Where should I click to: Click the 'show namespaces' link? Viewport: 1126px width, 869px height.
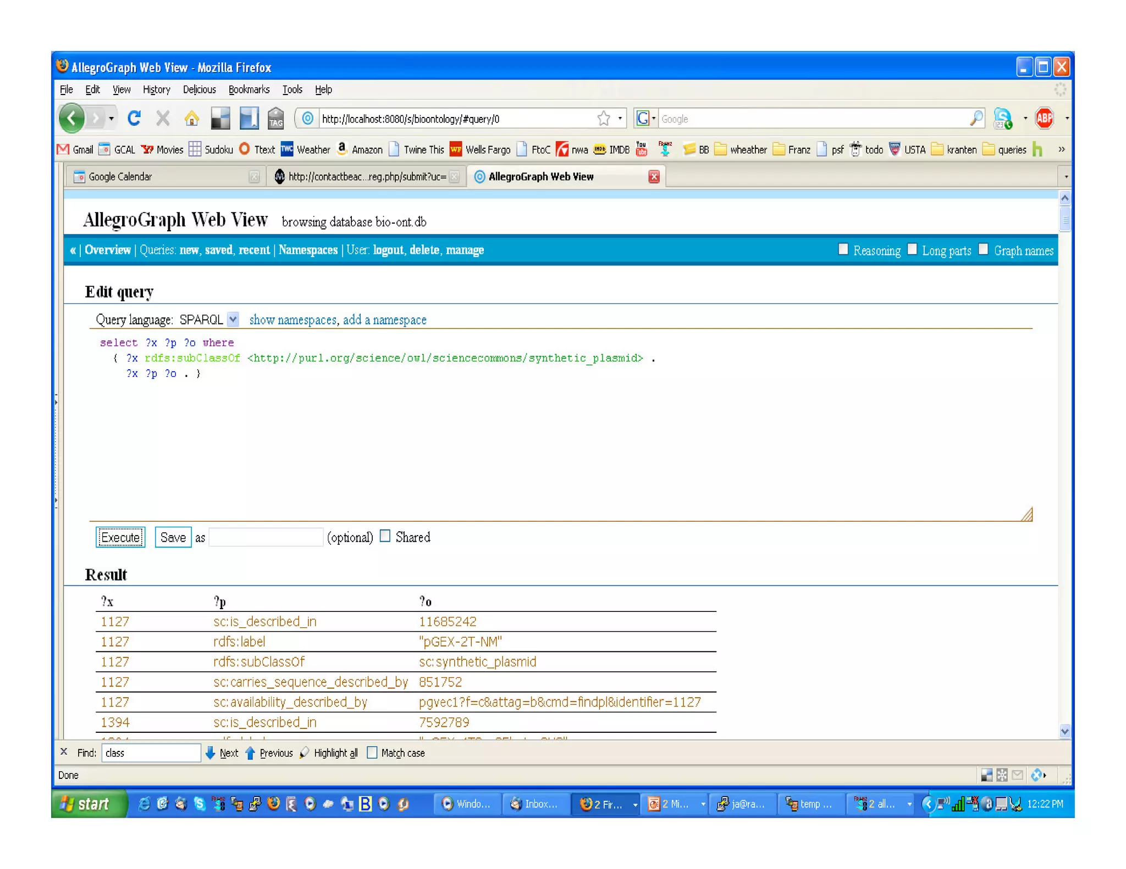click(292, 320)
